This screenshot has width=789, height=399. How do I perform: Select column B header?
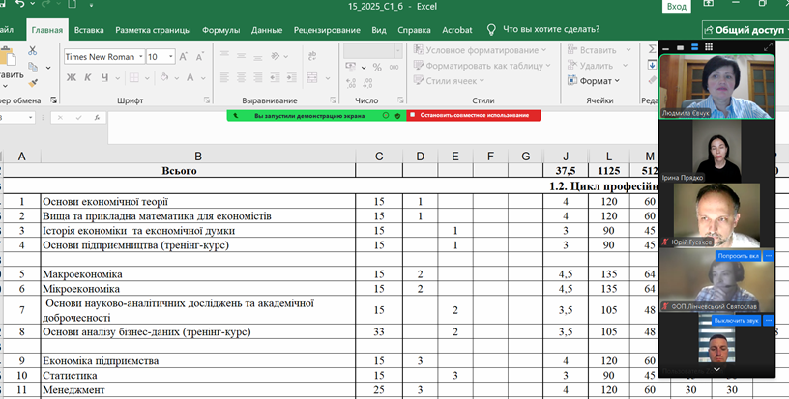(198, 157)
